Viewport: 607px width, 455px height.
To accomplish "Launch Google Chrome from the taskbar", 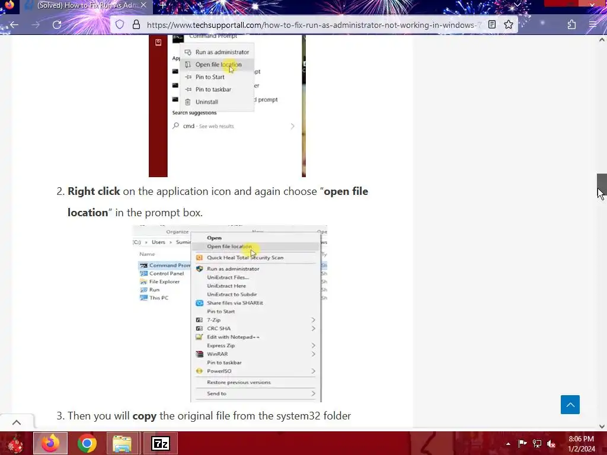I will (87, 443).
